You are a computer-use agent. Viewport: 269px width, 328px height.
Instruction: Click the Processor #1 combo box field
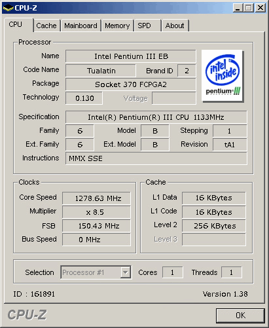pos(96,272)
